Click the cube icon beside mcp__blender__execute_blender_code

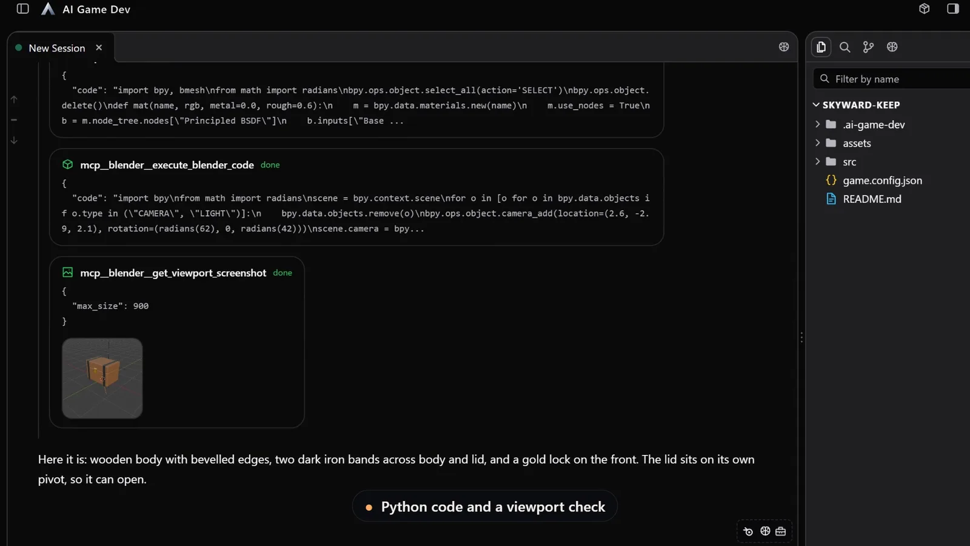67,164
